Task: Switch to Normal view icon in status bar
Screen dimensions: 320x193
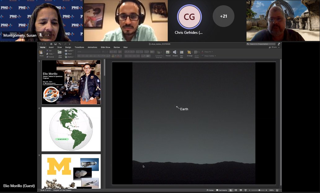Action: pos(231,190)
